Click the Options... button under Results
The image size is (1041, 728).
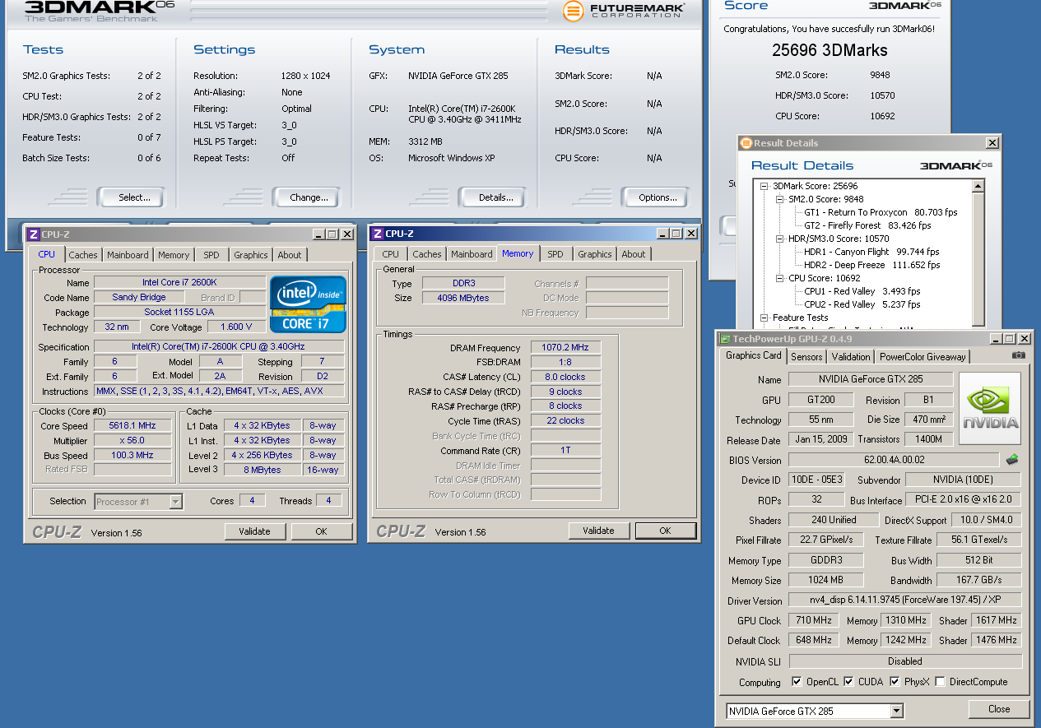(x=658, y=197)
